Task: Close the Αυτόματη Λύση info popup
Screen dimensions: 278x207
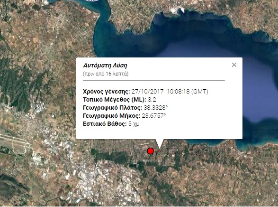Action: 234,65
